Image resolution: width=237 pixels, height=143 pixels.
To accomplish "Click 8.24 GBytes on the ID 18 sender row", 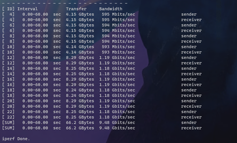I will 80,90.
